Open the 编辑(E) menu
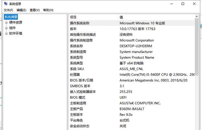Image resolution: width=202 pixels, height=130 pixels. pyautogui.click(x=21, y=10)
